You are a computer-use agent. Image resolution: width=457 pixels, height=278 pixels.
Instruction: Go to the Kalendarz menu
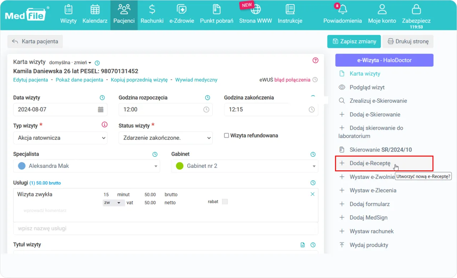pyautogui.click(x=95, y=14)
